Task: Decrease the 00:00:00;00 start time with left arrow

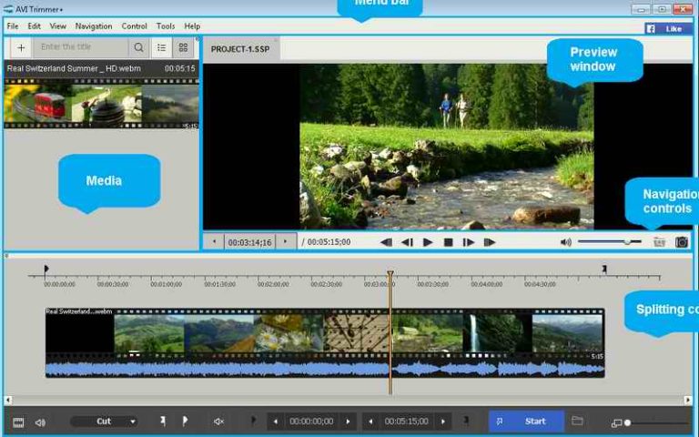Action: point(276,422)
